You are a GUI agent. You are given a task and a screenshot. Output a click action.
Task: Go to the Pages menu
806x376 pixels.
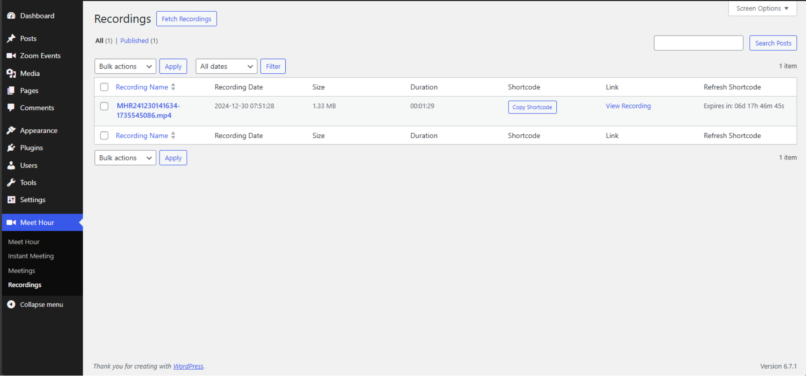coord(29,90)
